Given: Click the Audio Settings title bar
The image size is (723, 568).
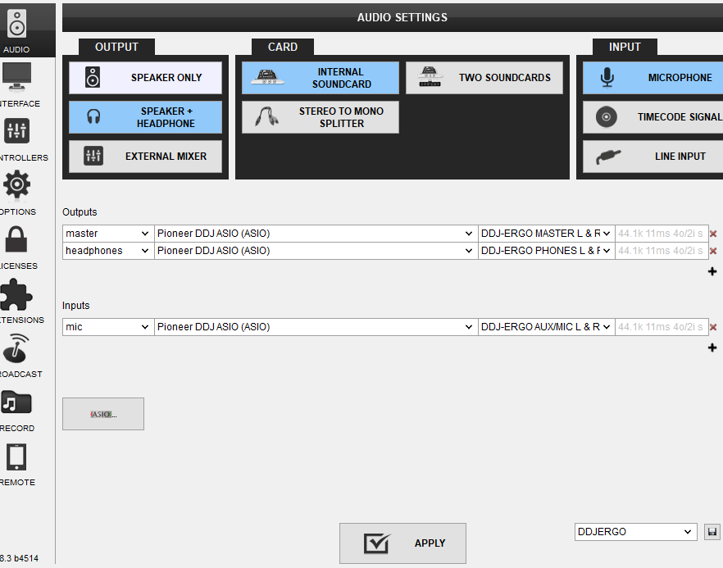Looking at the screenshot, I should pyautogui.click(x=393, y=17).
